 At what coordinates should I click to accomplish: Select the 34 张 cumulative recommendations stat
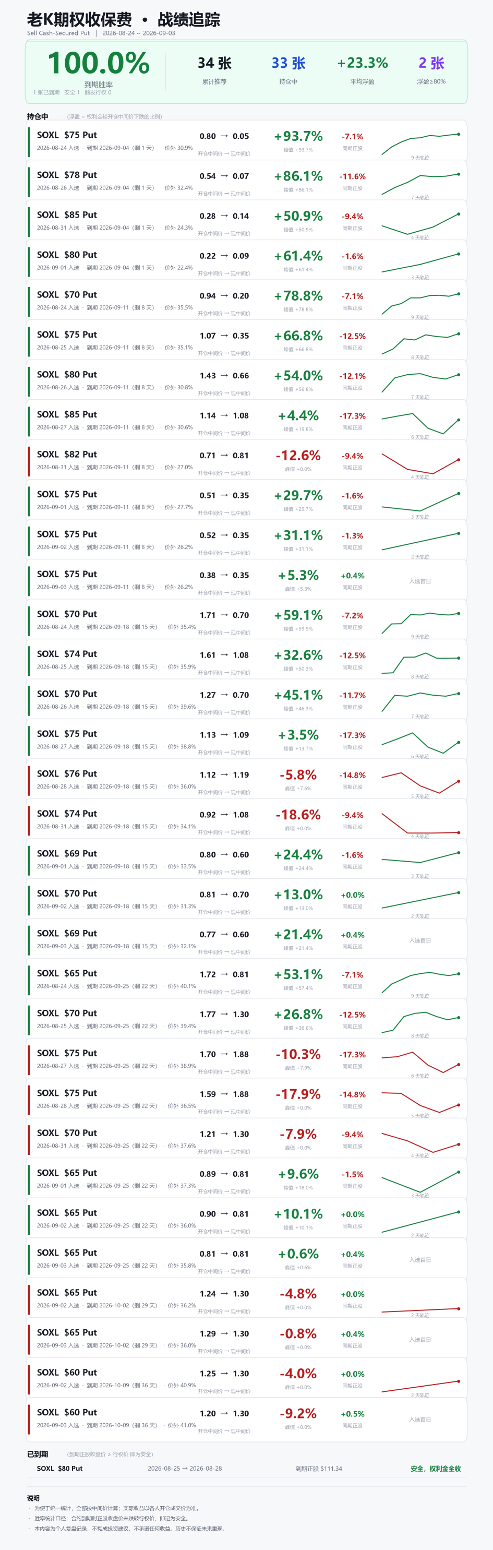pos(214,63)
